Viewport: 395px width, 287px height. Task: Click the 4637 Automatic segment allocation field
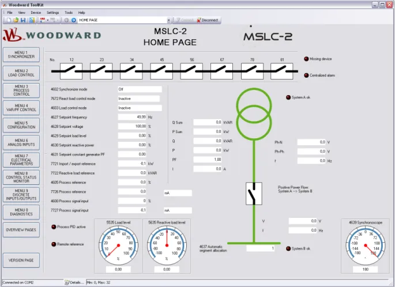click(x=261, y=248)
